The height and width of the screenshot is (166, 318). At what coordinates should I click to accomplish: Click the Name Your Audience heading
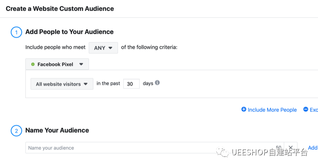tap(57, 130)
